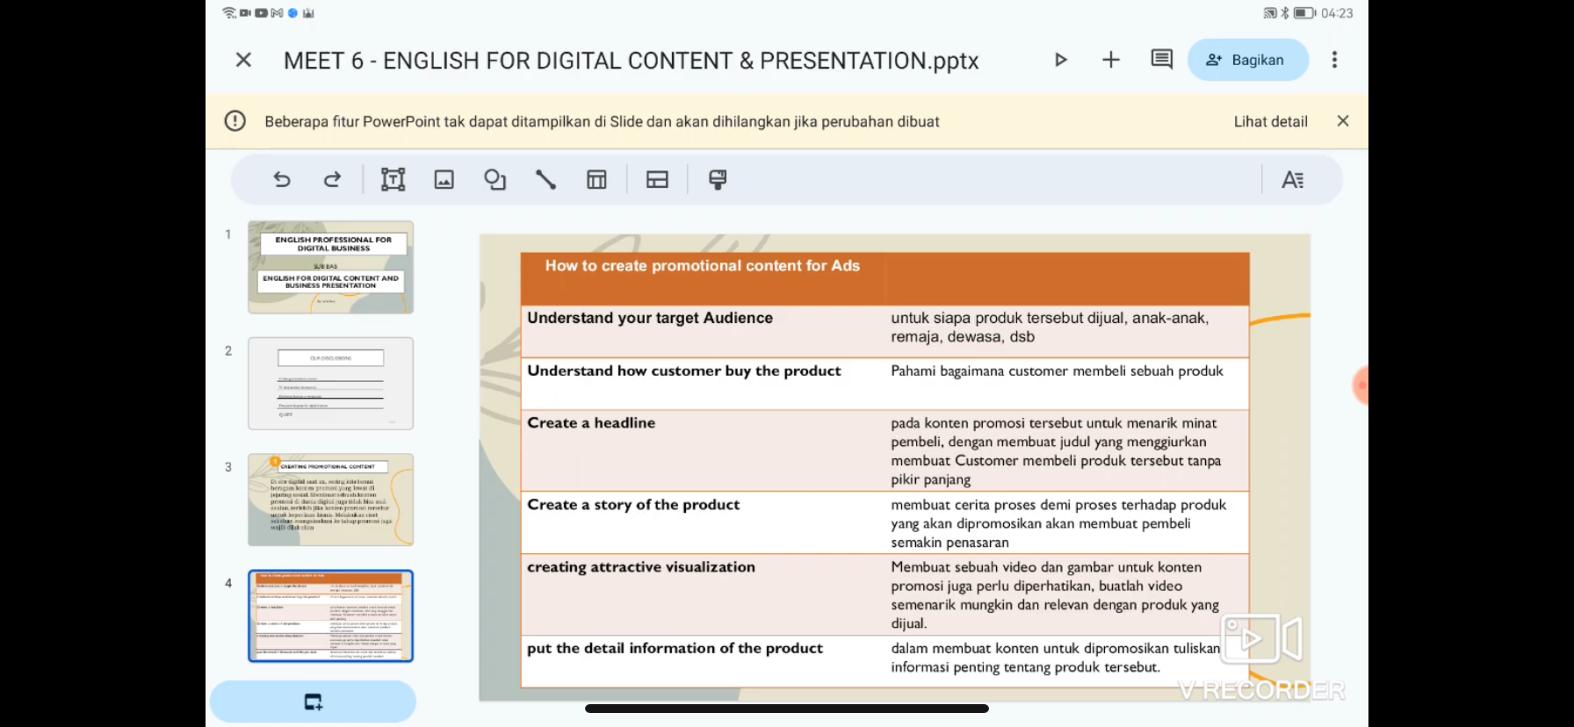Insert a shape from the toolbar
Screen dimensions: 1574x727
(495, 180)
